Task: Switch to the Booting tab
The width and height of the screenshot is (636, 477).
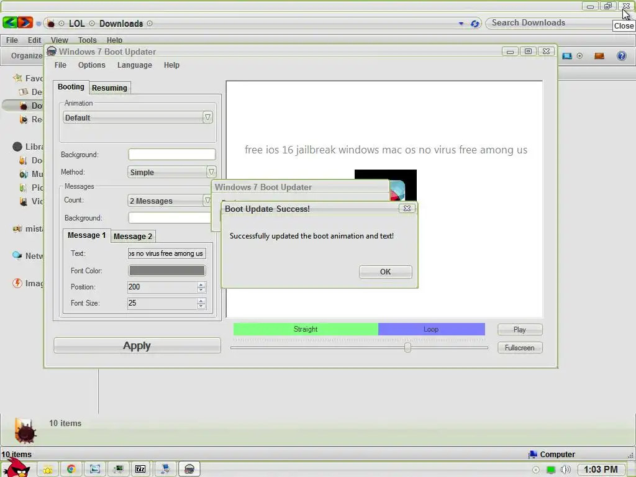Action: tap(71, 87)
